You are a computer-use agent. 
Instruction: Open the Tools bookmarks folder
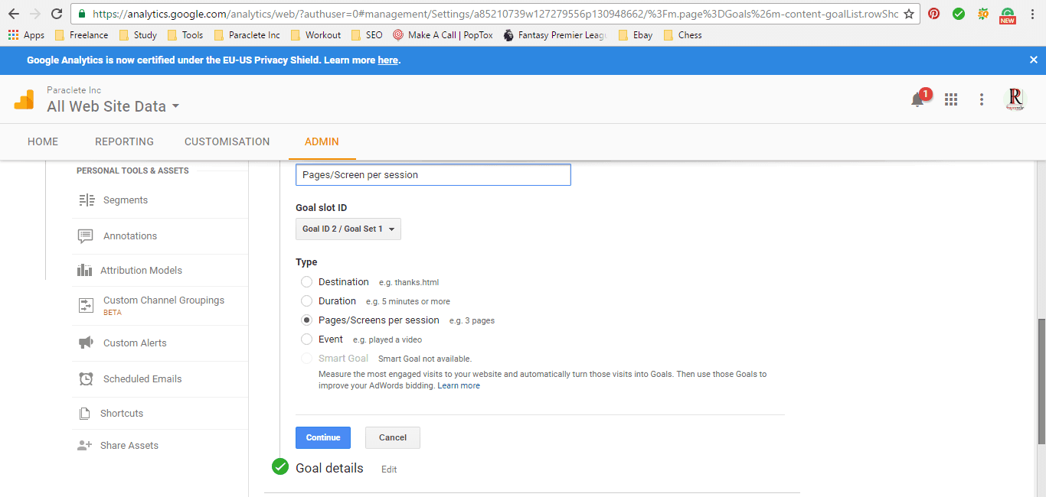point(185,35)
